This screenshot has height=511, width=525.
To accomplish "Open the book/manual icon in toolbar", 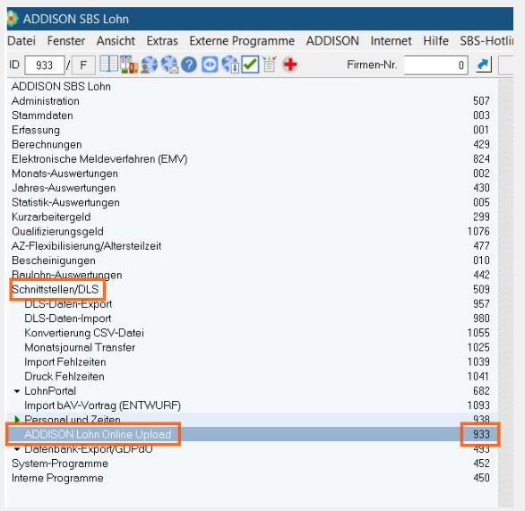I will tap(108, 64).
